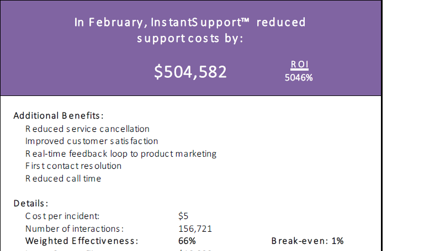Click Improved customer satisfaction line
The width and height of the screenshot is (424, 251).
pos(92,141)
